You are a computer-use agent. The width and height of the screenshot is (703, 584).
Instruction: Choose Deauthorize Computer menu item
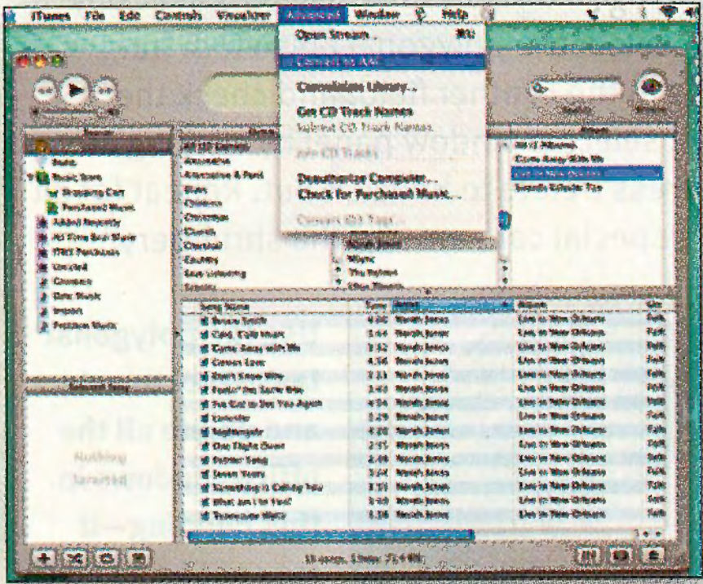tap(382, 179)
